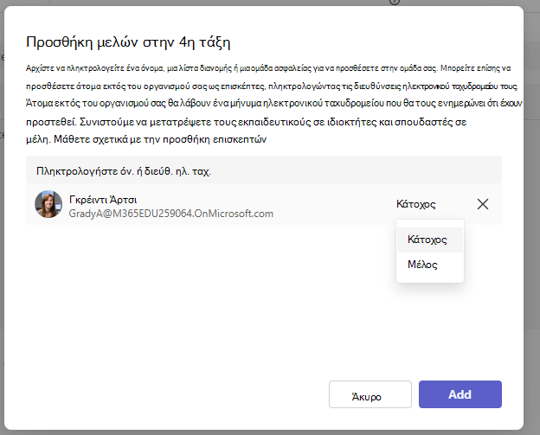Click the Προσθήκη μελών στην 4η τάξη title
Viewport: 540px width, 435px height.
coord(128,42)
